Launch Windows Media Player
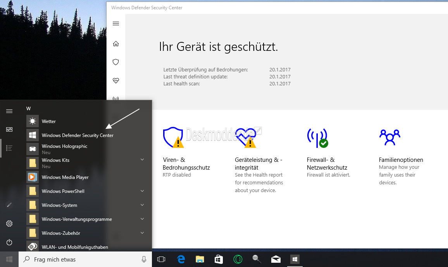The width and height of the screenshot is (448, 267). 86,177
